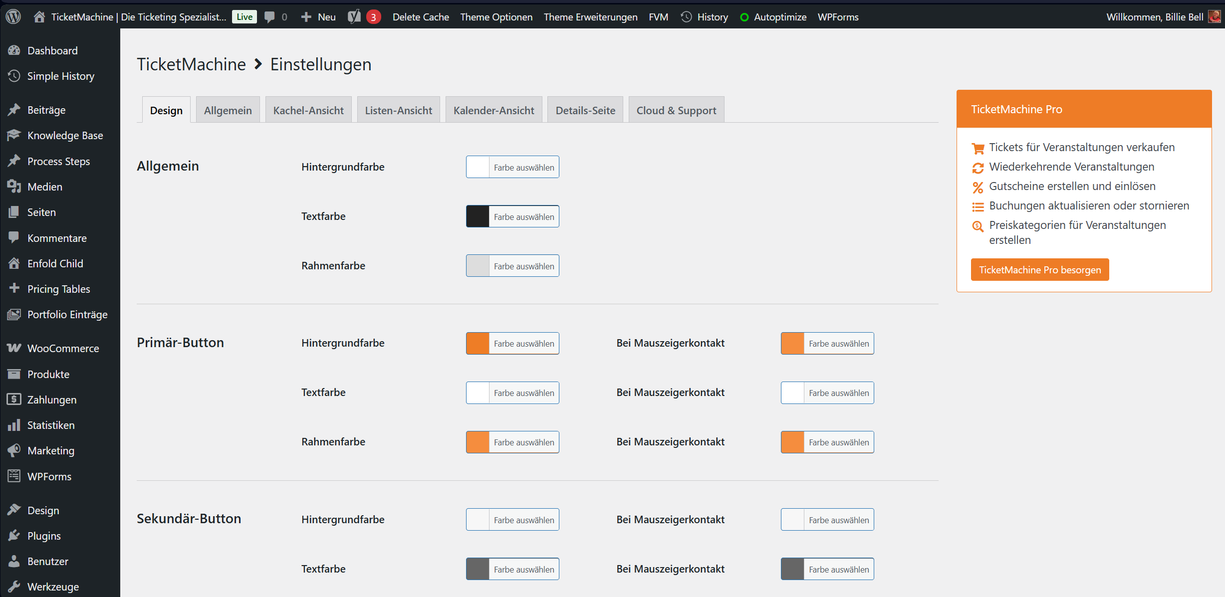
Task: Expand Allgemein Textfarbe color picker
Action: tap(512, 216)
